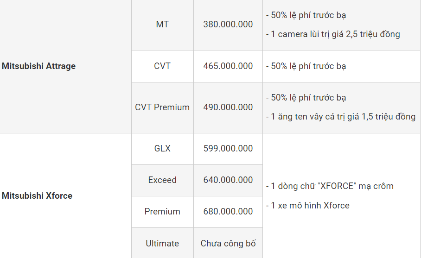The width and height of the screenshot is (421, 258).
Task: Click the Mitsubishi Attrage model name cell
Action: [39, 66]
